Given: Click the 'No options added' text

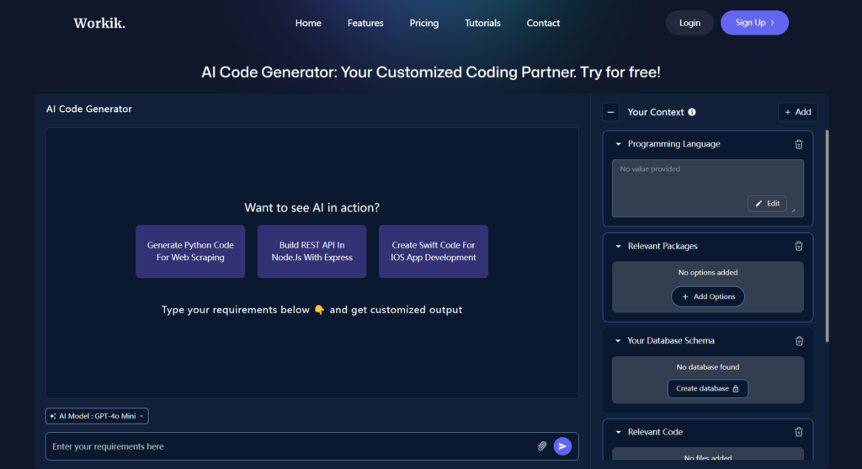Looking at the screenshot, I should [708, 273].
